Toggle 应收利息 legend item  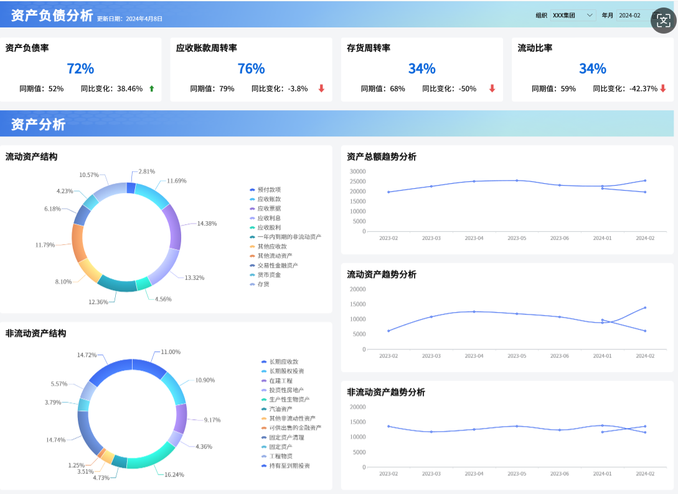point(265,218)
